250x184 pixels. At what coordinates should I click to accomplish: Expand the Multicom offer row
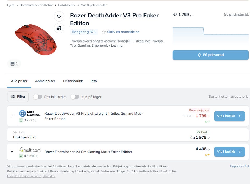click(12, 152)
